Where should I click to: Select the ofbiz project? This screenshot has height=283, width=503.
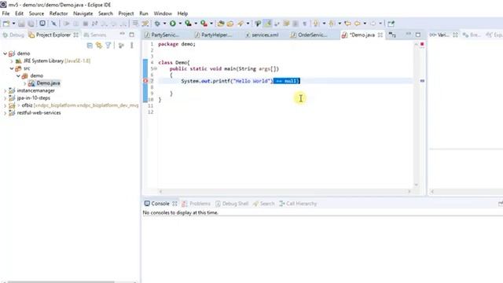(x=27, y=105)
